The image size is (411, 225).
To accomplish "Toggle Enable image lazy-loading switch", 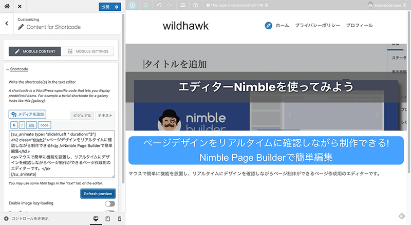I will pos(109,204).
